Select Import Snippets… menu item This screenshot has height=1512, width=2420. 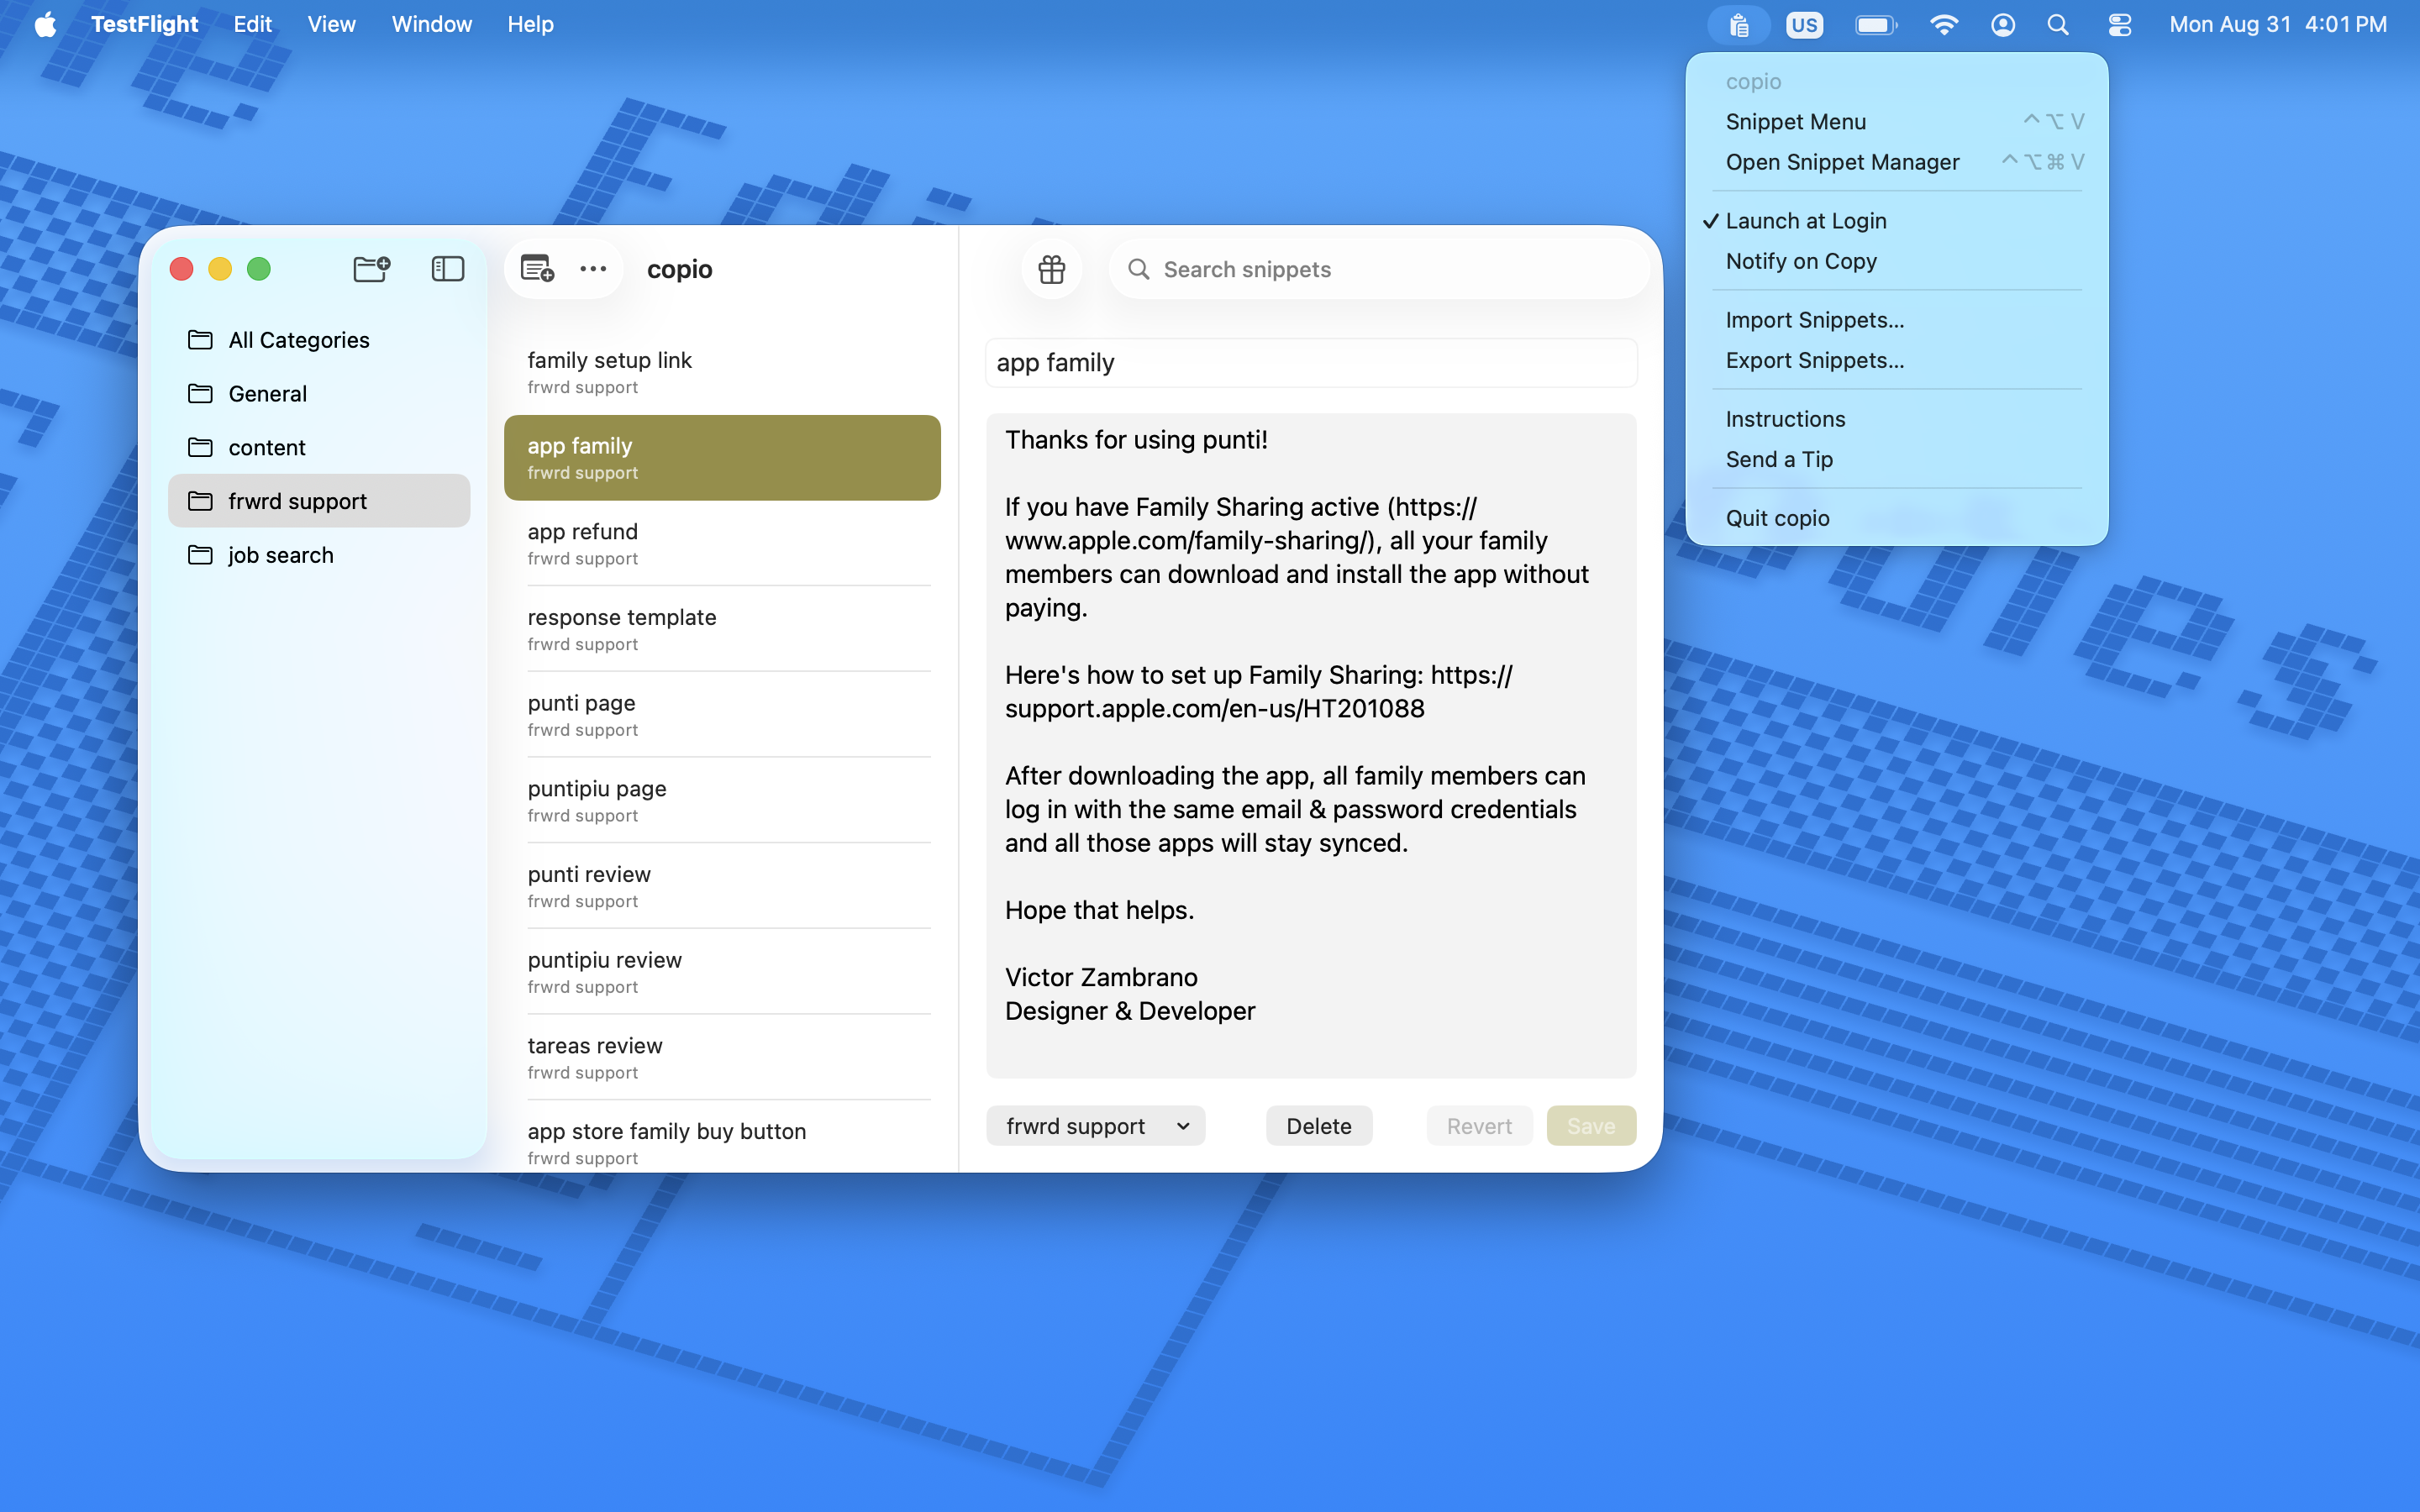[1896, 320]
